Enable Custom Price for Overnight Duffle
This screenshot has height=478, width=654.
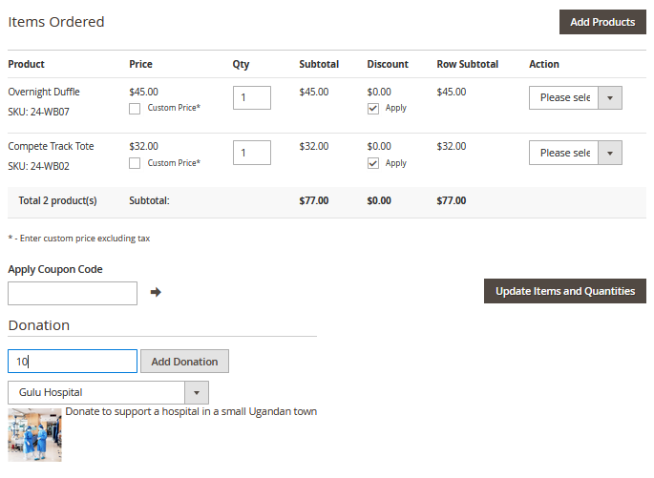(x=135, y=109)
